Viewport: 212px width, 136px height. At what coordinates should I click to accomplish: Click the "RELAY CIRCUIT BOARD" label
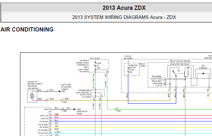(180, 61)
